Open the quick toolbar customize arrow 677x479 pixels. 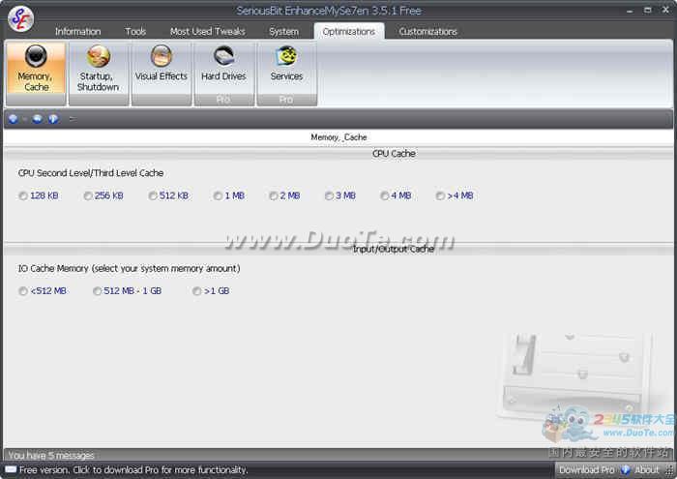click(x=73, y=119)
